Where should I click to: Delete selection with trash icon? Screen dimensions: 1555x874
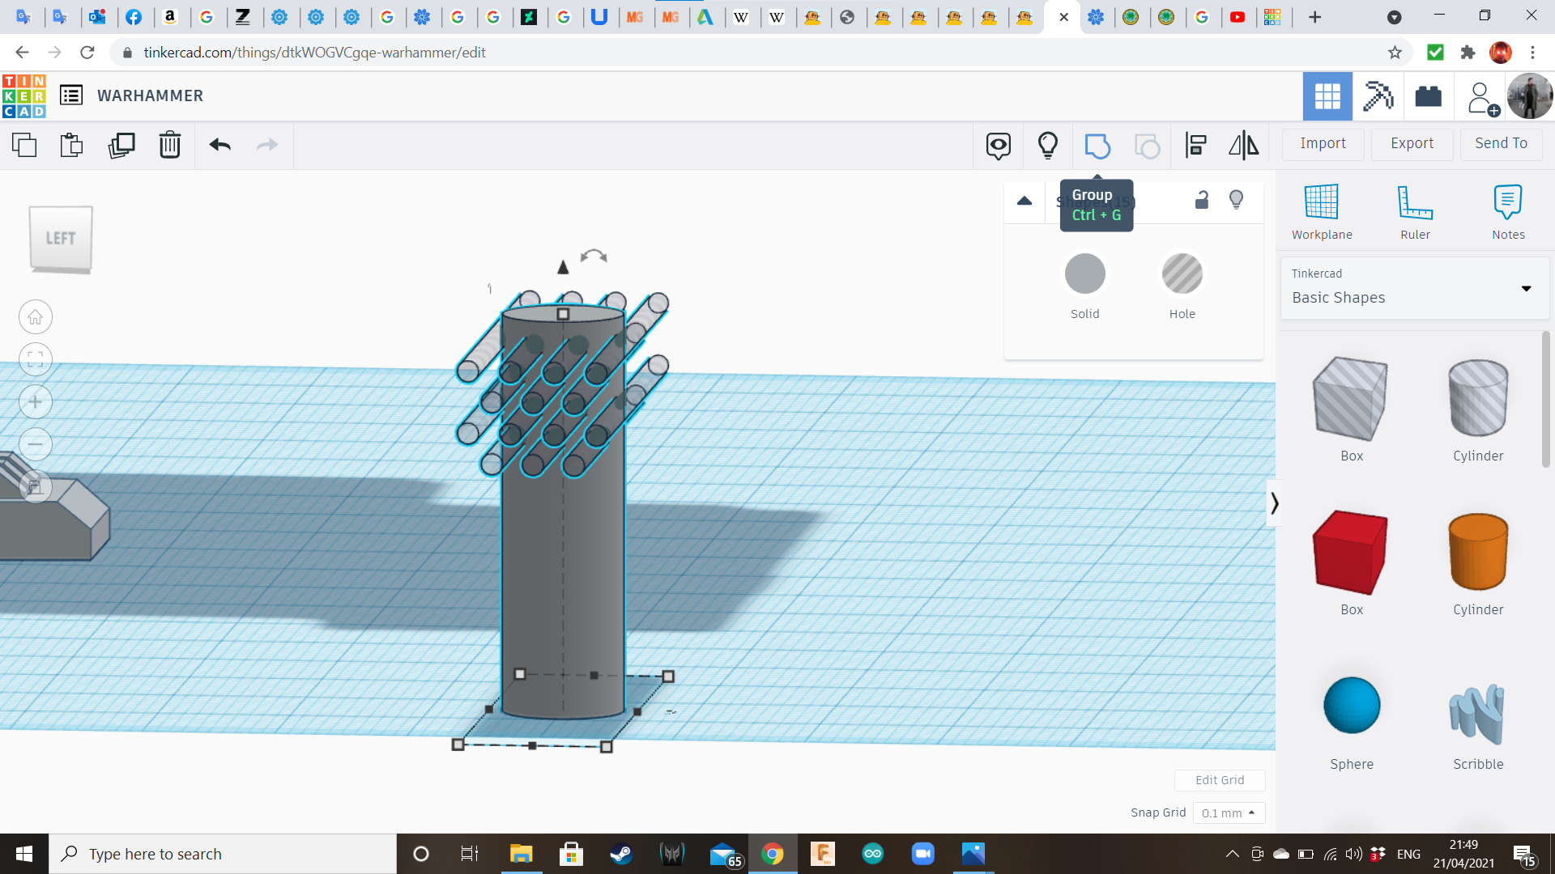(169, 146)
